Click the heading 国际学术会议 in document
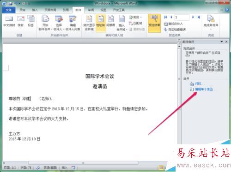 pos(100,76)
